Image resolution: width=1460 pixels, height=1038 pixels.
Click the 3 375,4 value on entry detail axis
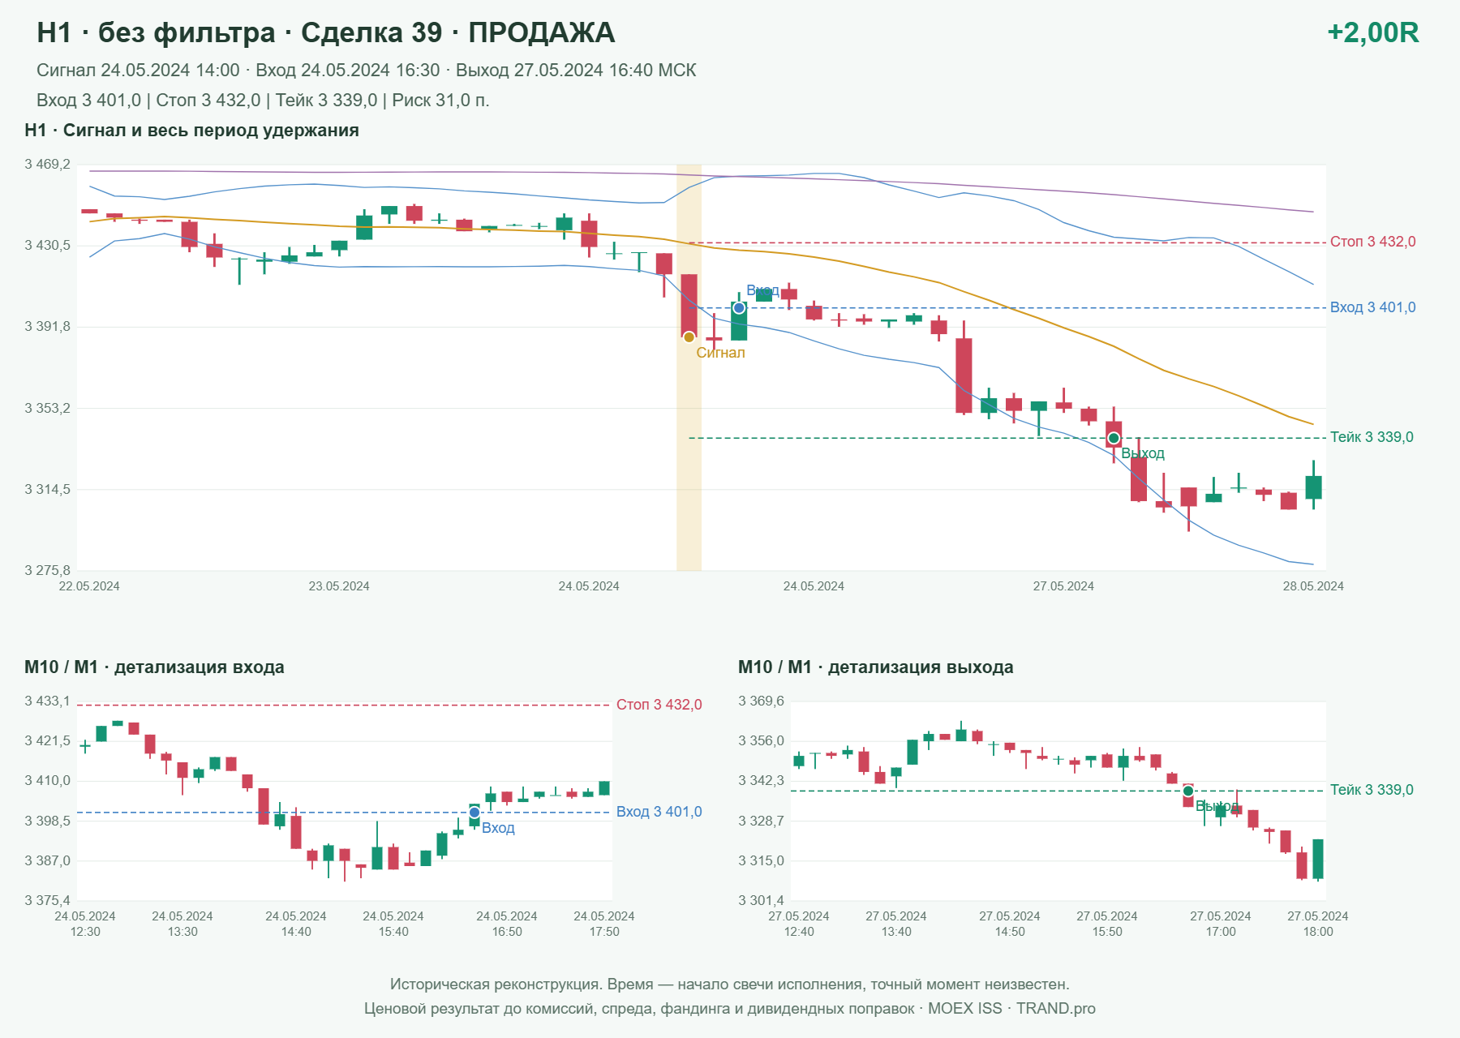(x=47, y=900)
